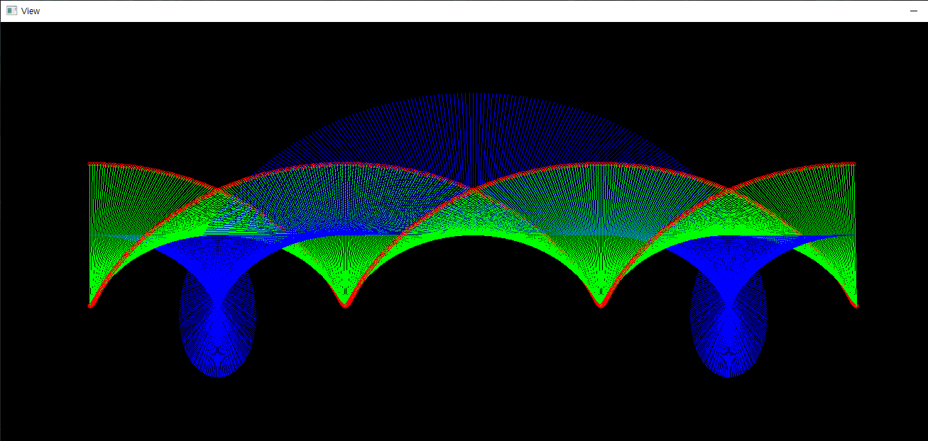Click the bottom tip of the left blue ellipse
The height and width of the screenshot is (441, 928).
(218, 376)
